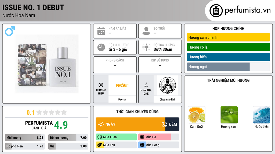275x154 pixels.
Task: Click the Mùi hương 8.93 rating bar
Action: click(25, 138)
